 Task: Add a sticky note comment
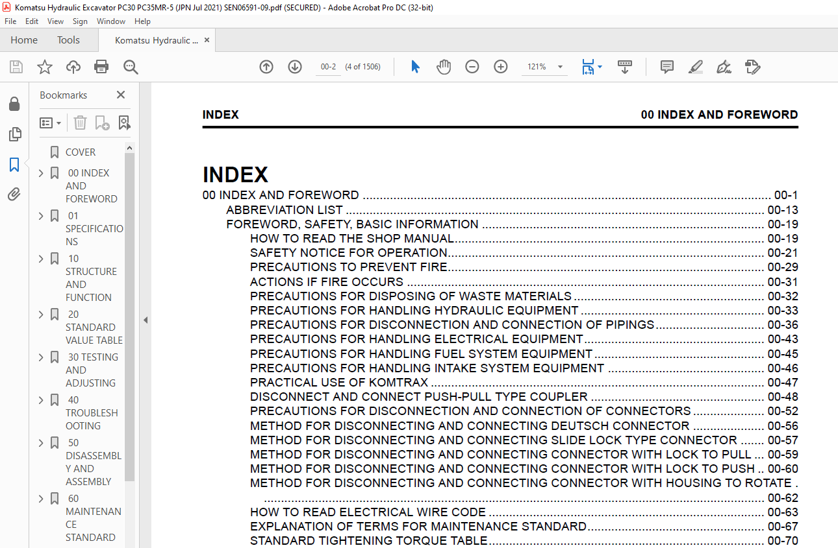(667, 67)
